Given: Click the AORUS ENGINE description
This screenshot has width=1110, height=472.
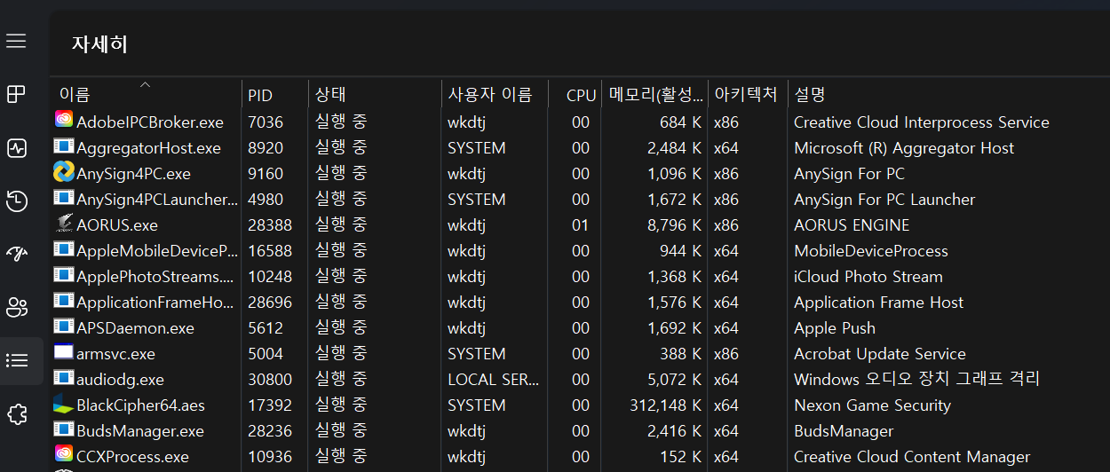Looking at the screenshot, I should [852, 225].
